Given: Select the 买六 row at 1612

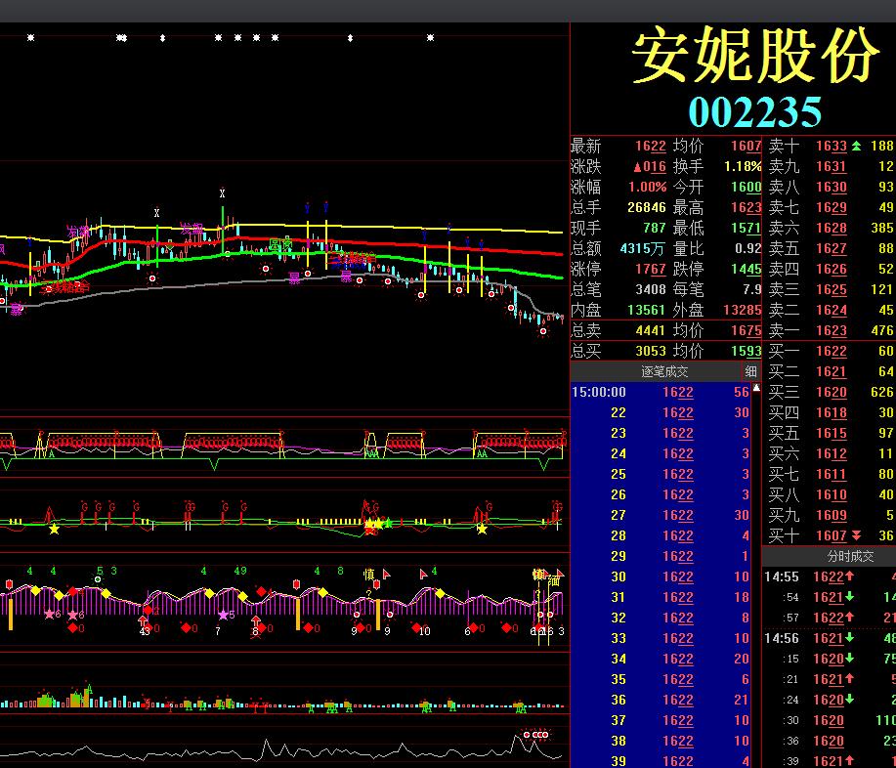Looking at the screenshot, I should click(x=830, y=453).
